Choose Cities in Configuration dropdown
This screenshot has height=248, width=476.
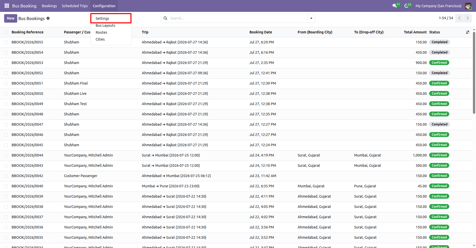tap(111, 39)
